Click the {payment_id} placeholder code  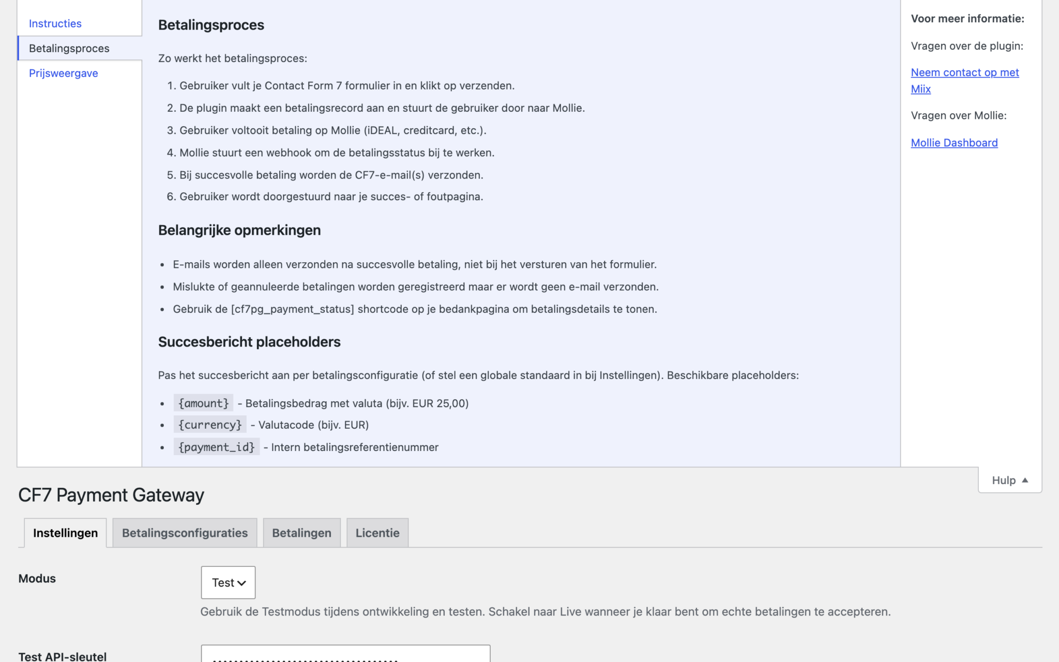tap(217, 447)
